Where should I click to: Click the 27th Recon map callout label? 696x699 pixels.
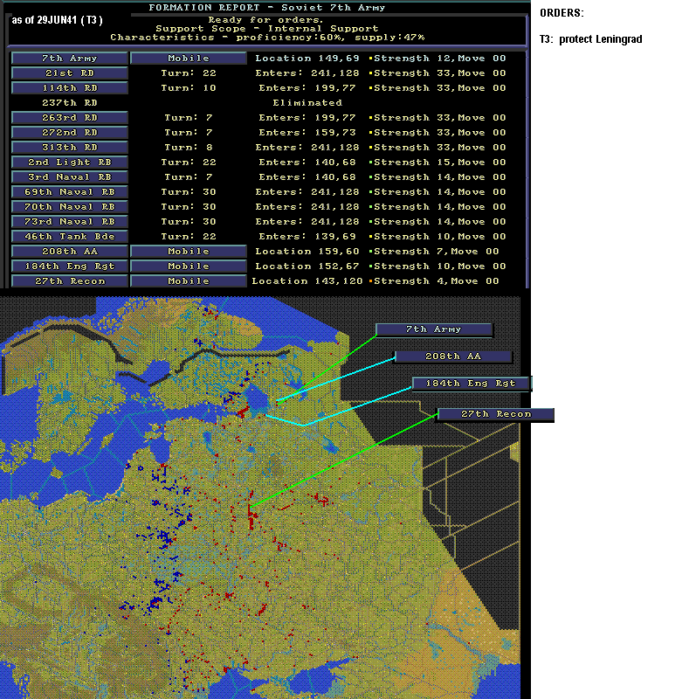click(x=496, y=414)
